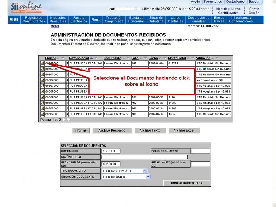The image size is (276, 207).
Task: Open document icon for folio 759 row
Action: (x=42, y=109)
